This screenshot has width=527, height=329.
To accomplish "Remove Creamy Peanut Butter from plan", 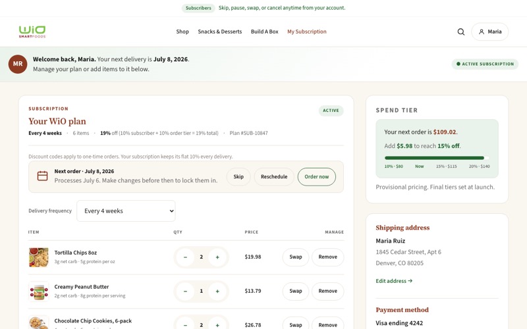I will coord(327,291).
